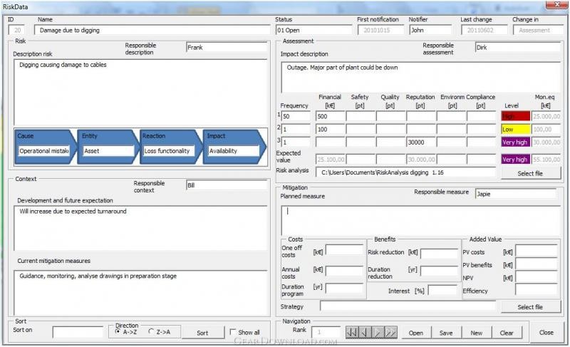This screenshot has width=570, height=347.
Task: Click Financial field in row 1 showing 500
Action: pos(331,116)
